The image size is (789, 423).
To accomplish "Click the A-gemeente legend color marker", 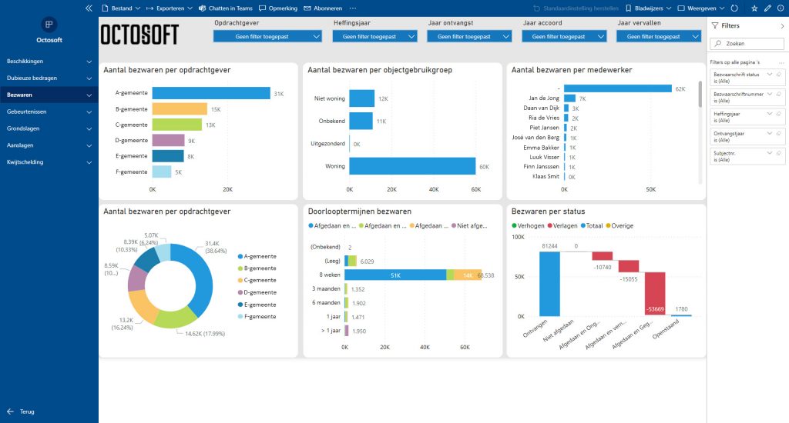I will click(240, 256).
